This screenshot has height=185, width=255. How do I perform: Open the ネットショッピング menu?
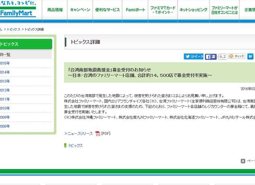193,10
